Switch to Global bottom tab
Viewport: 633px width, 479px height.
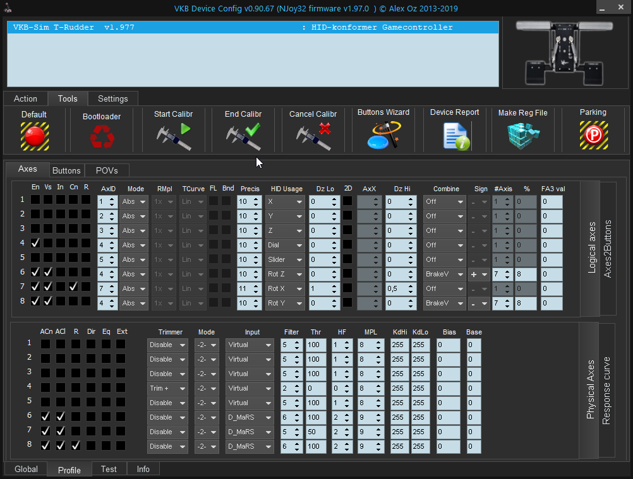(26, 470)
